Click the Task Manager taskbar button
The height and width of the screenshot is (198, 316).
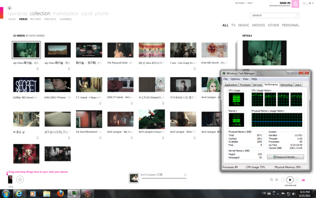pos(74,194)
